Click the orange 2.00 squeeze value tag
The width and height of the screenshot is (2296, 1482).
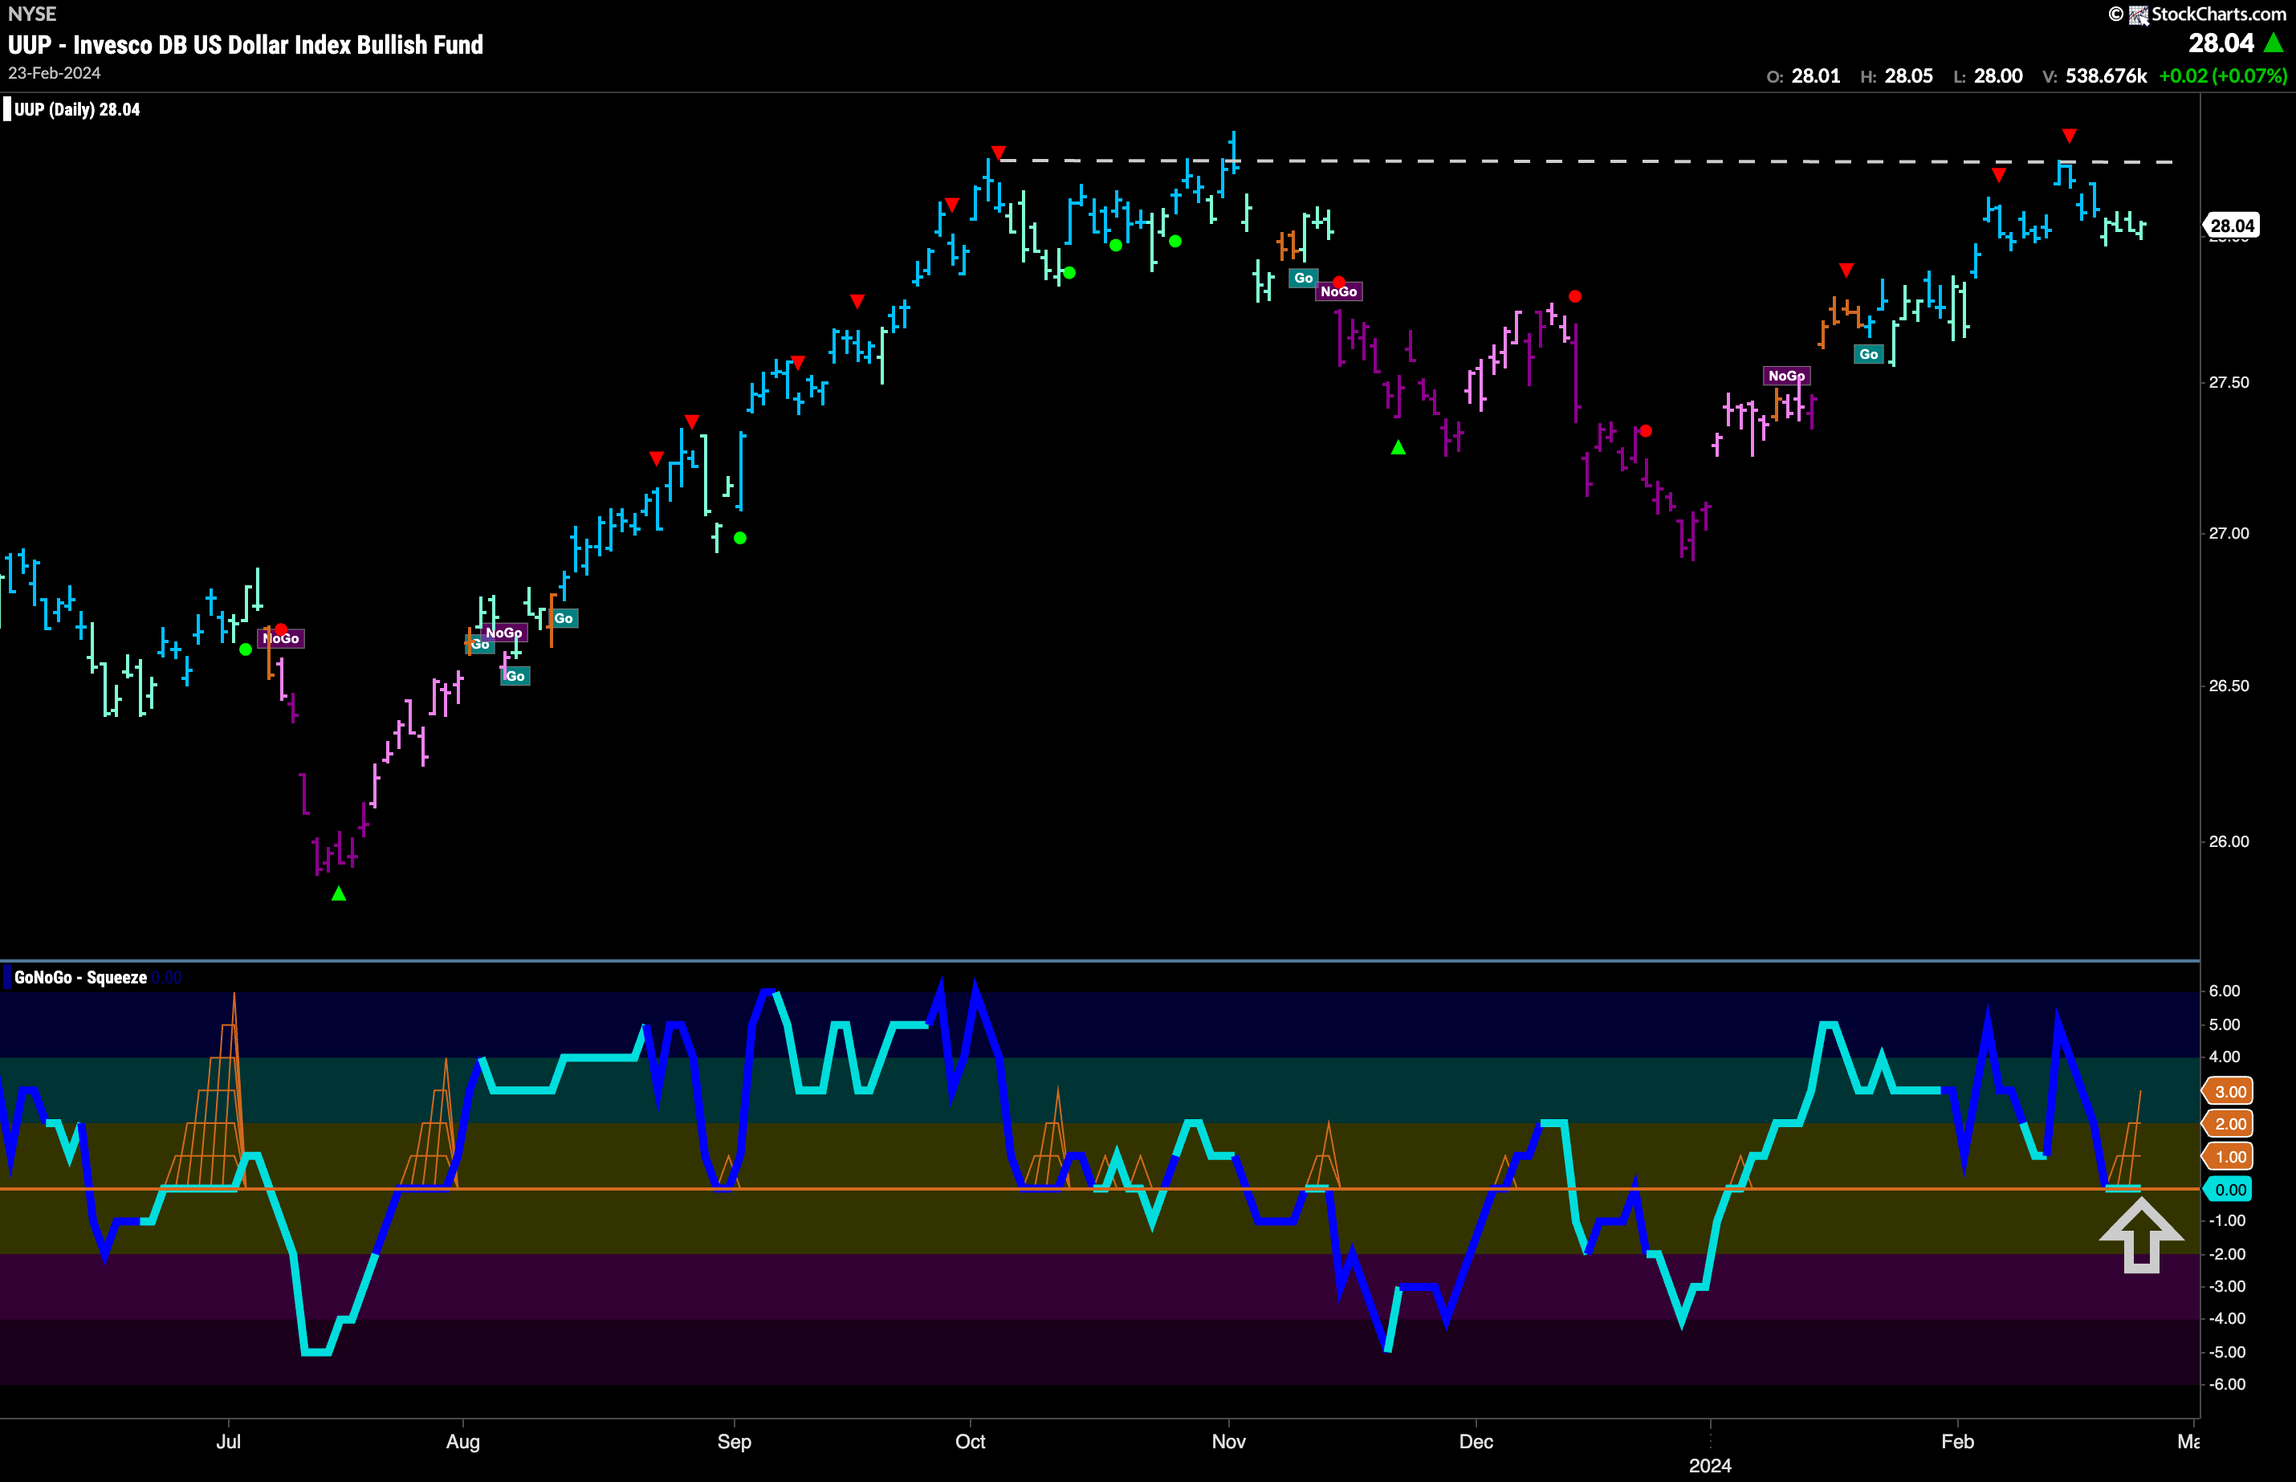(2229, 1124)
